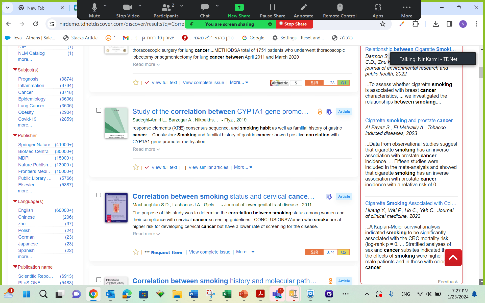Collapse the Language(s) filter section
The height and width of the screenshot is (303, 485).
click(x=15, y=201)
